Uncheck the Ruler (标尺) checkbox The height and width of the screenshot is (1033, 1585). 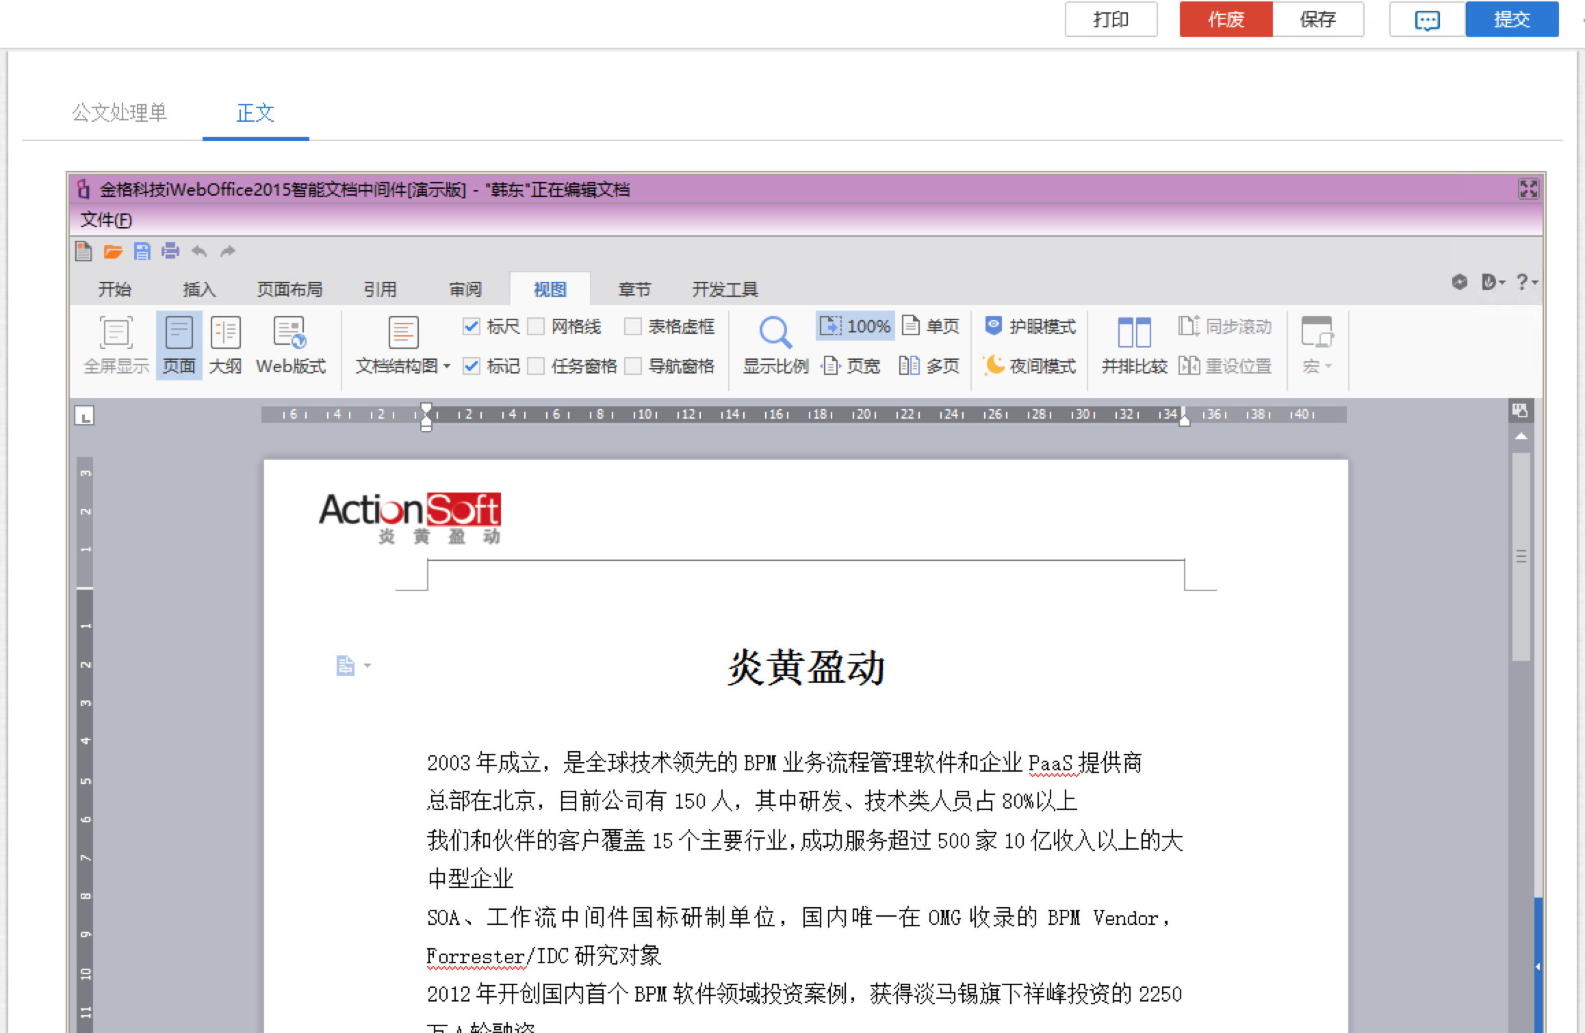471,326
